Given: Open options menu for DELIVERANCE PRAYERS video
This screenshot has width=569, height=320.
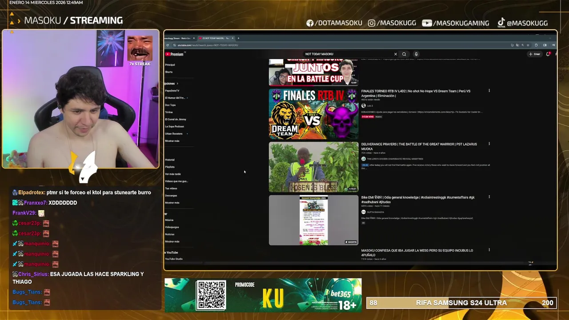Looking at the screenshot, I should (x=489, y=144).
